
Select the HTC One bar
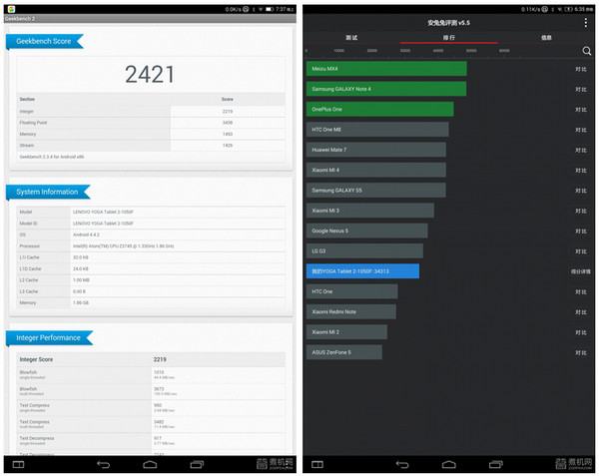(x=351, y=291)
